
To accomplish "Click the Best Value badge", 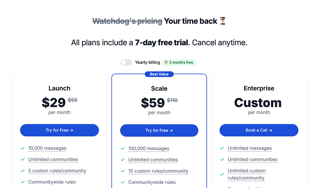I will click(159, 74).
